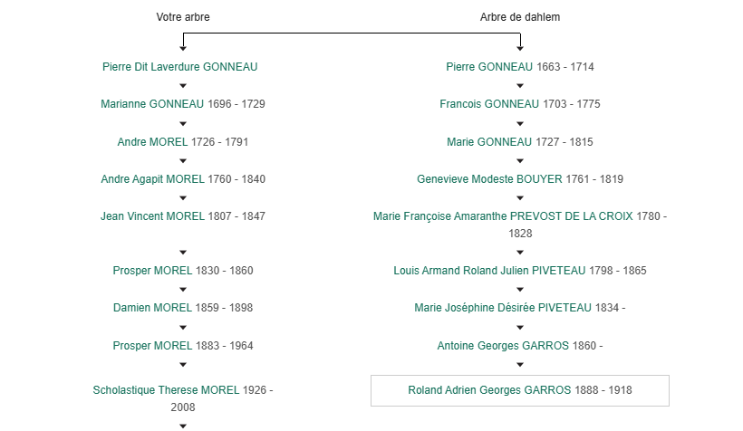Open Marie Joséphine Désirée PIVETEAU's page

pos(503,308)
